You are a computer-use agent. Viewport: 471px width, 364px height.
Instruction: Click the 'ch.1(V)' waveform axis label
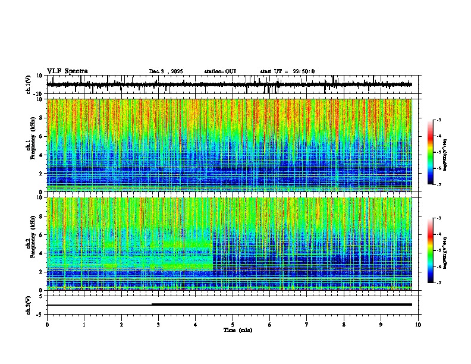tap(29, 84)
